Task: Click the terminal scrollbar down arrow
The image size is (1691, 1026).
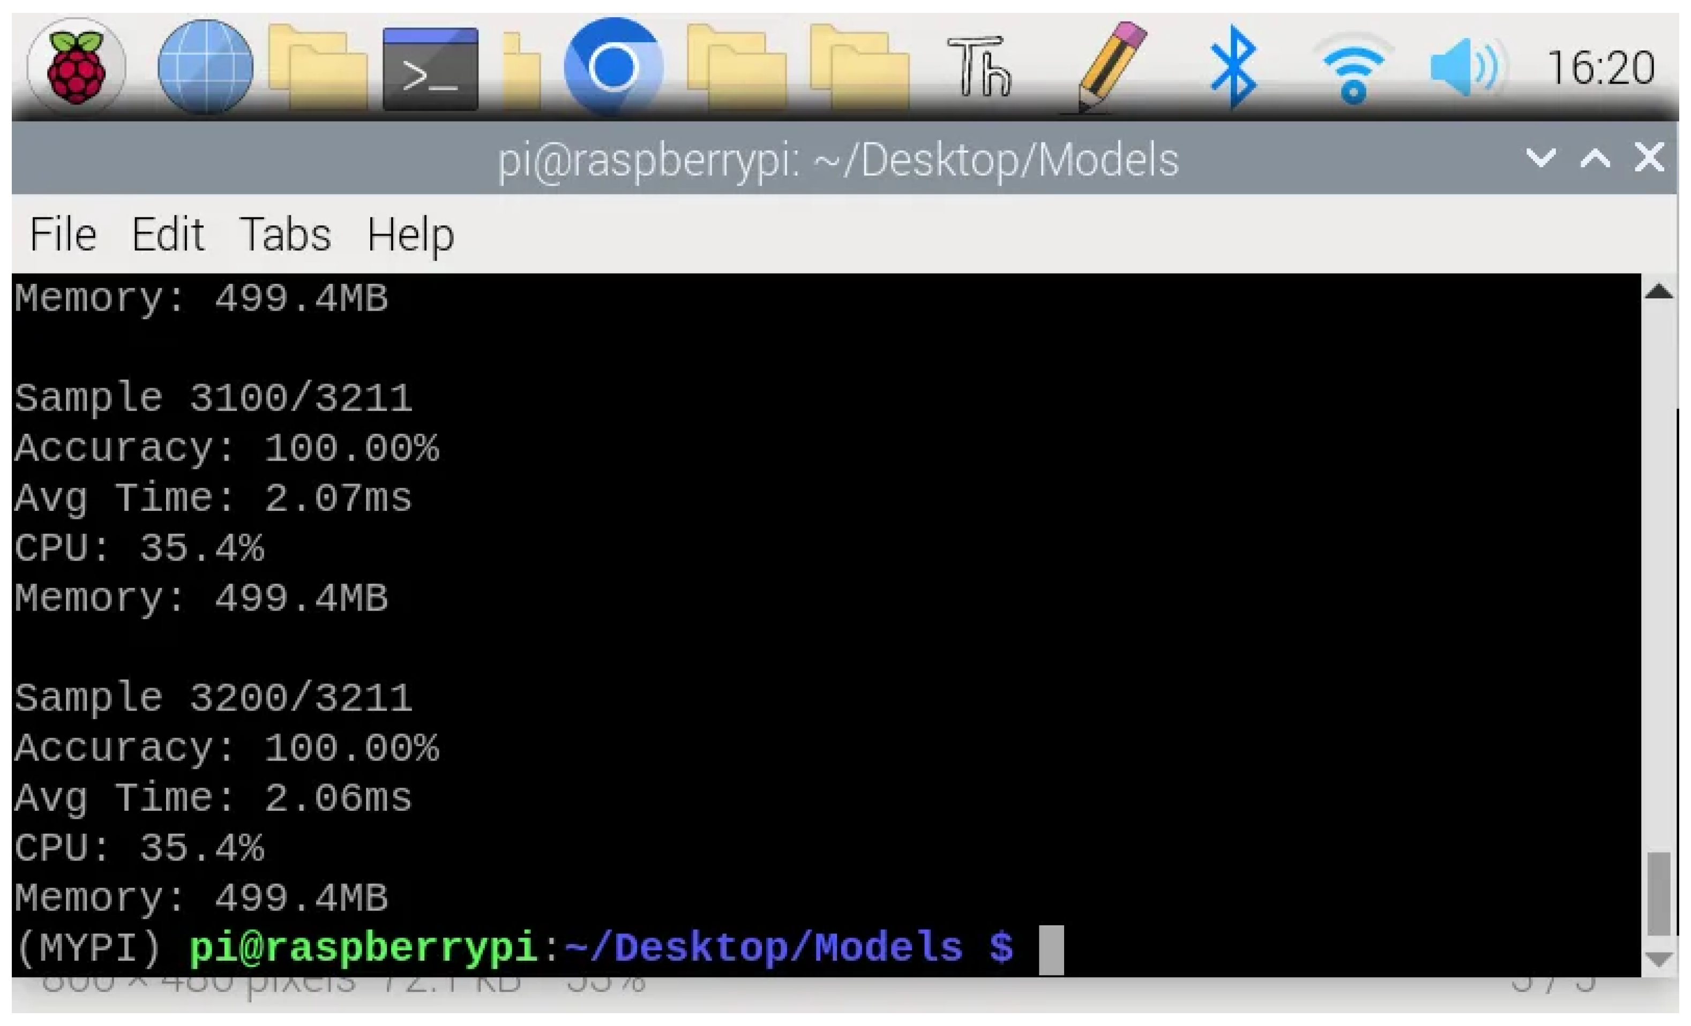Action: [x=1659, y=959]
